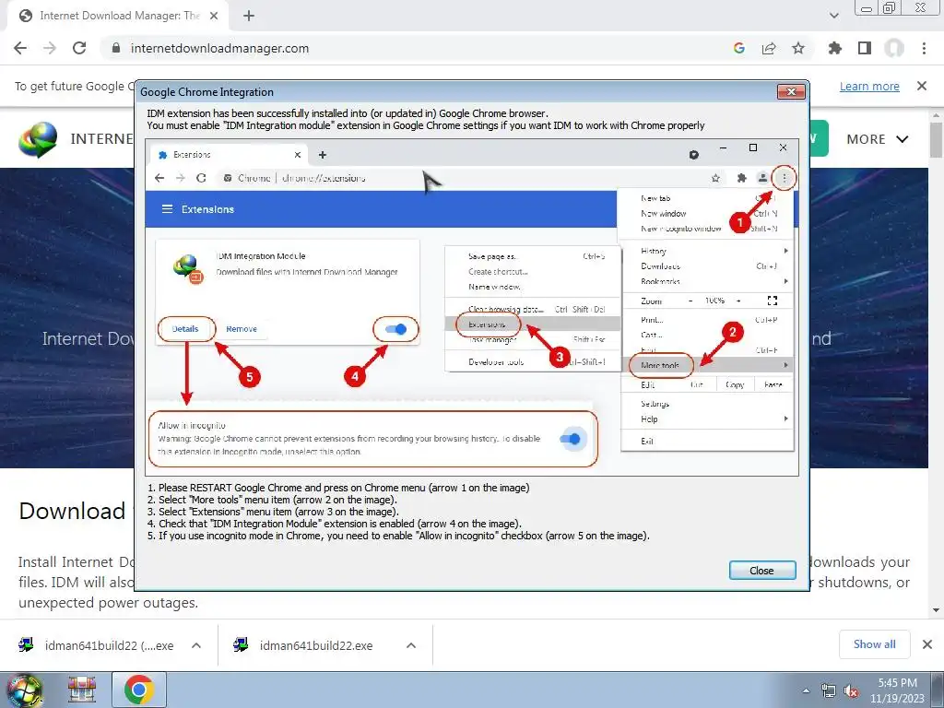Expand options for the first idman641build22 (....exe download
944x708 pixels.
pyautogui.click(x=195, y=645)
